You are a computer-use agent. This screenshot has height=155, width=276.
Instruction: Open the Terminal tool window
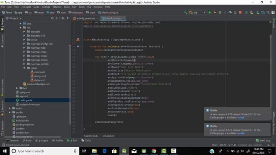[13, 140]
